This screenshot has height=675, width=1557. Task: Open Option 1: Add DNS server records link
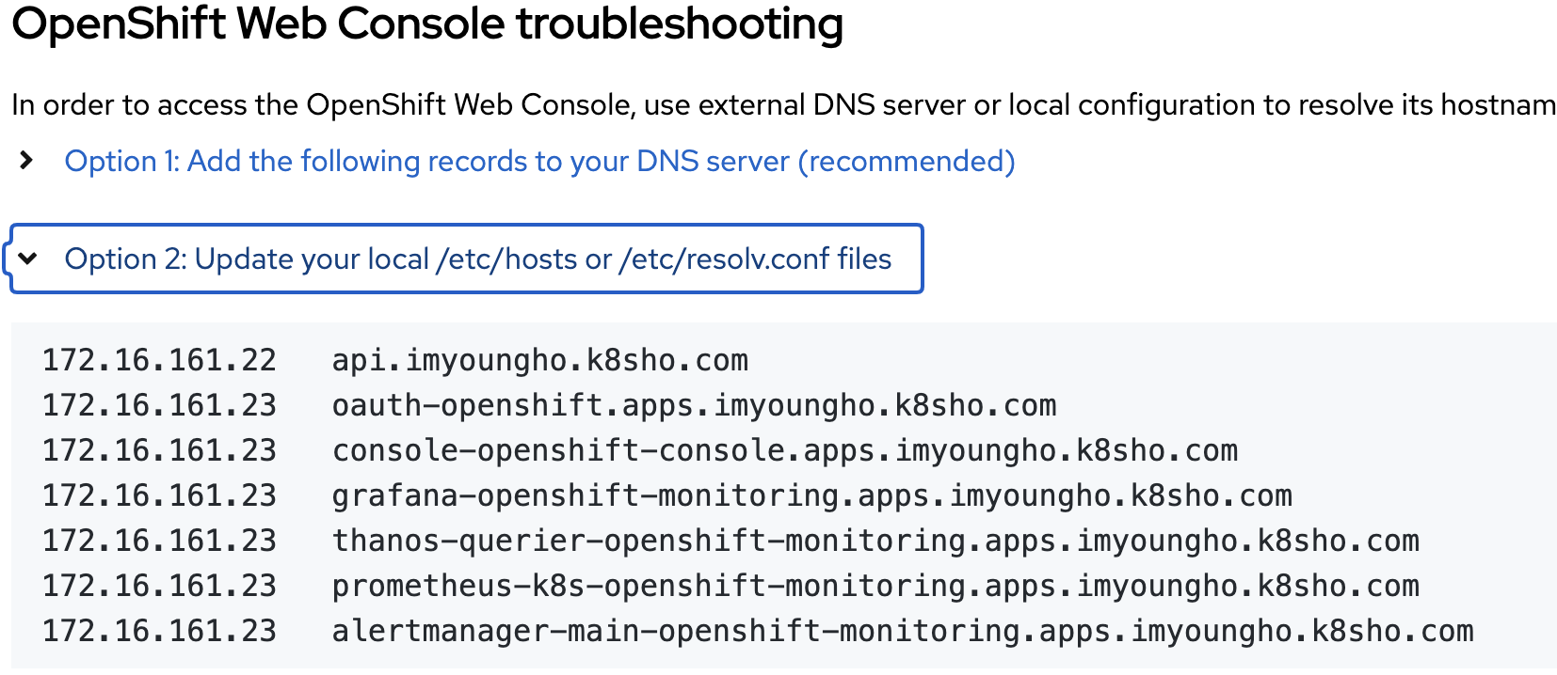point(539,162)
